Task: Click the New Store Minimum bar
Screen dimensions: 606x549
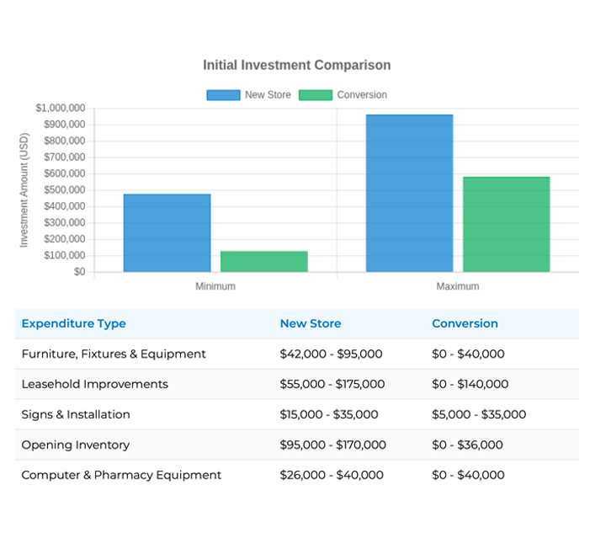Action: tap(167, 233)
